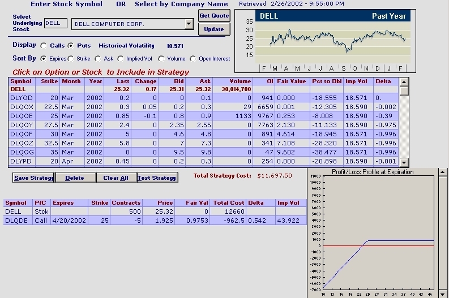Select the DLQOZ option row
The image size is (449, 298).
[203, 143]
